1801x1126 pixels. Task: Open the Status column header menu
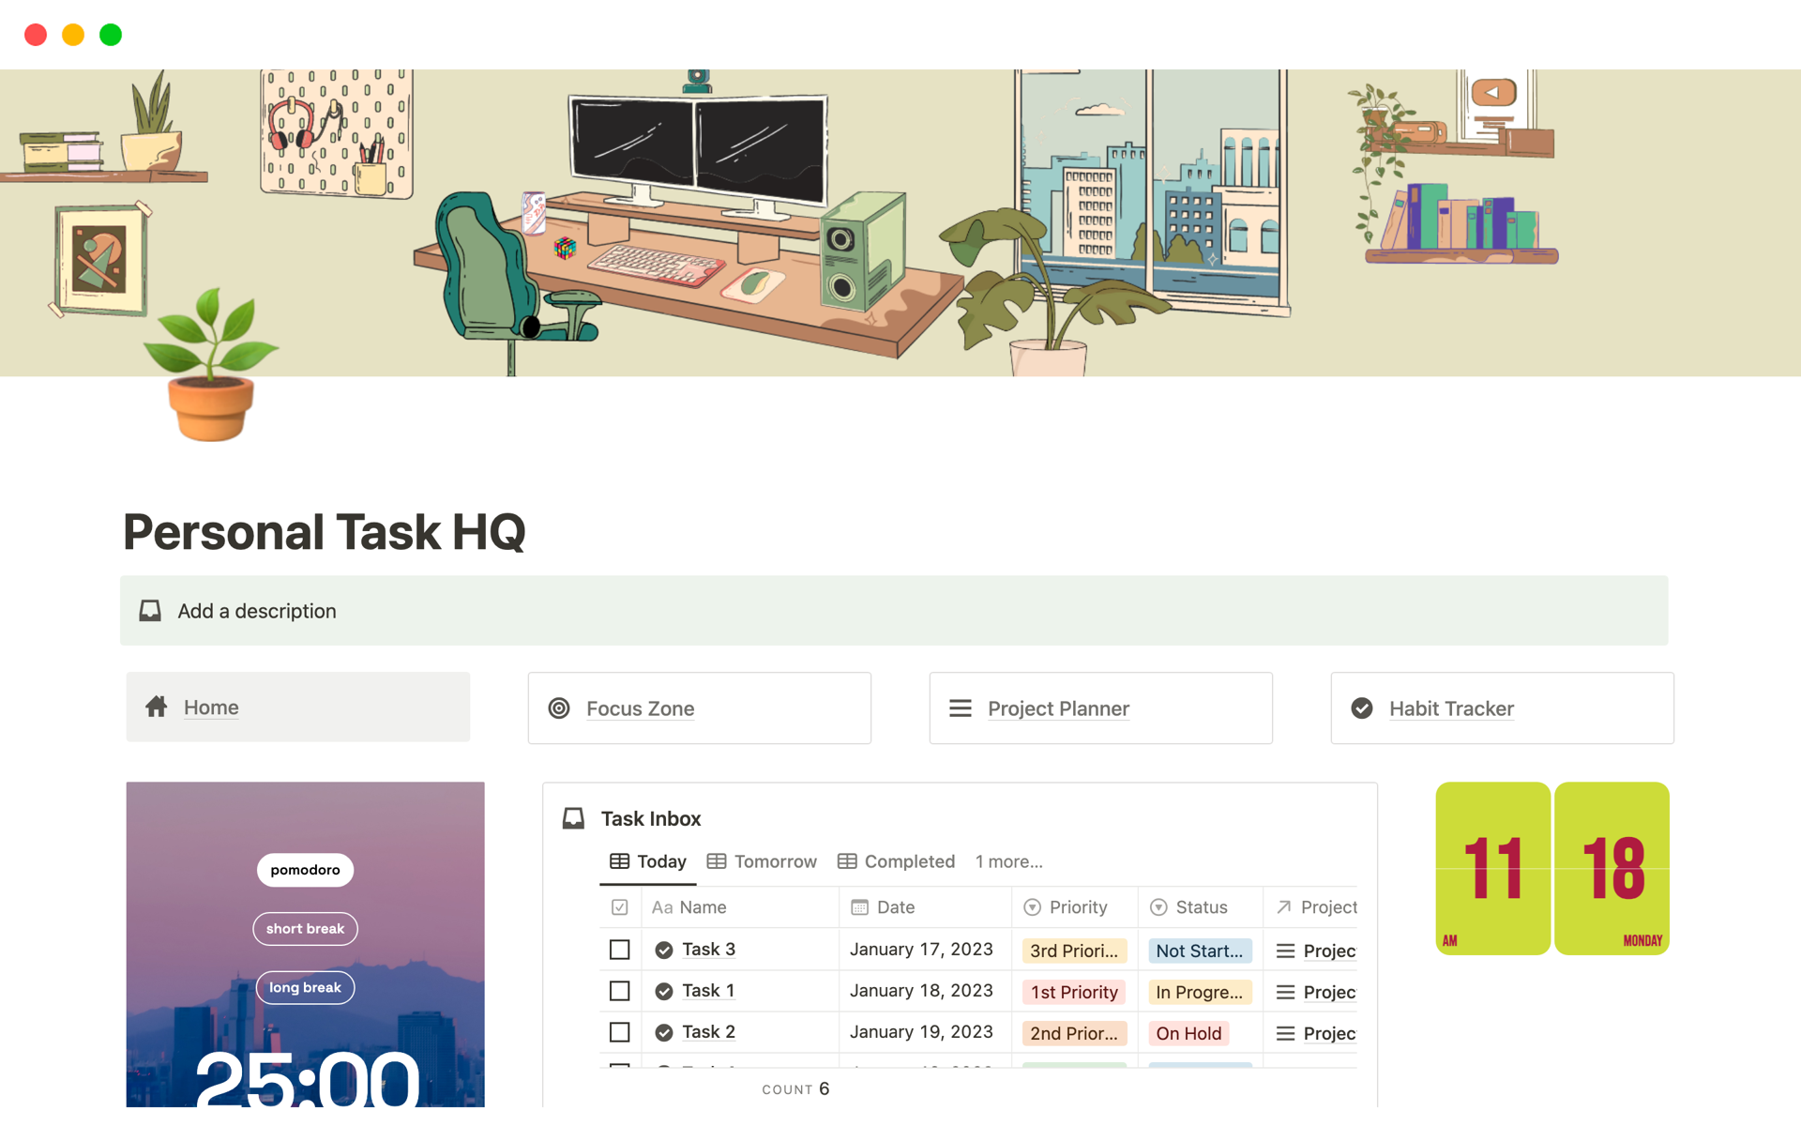tap(1200, 907)
